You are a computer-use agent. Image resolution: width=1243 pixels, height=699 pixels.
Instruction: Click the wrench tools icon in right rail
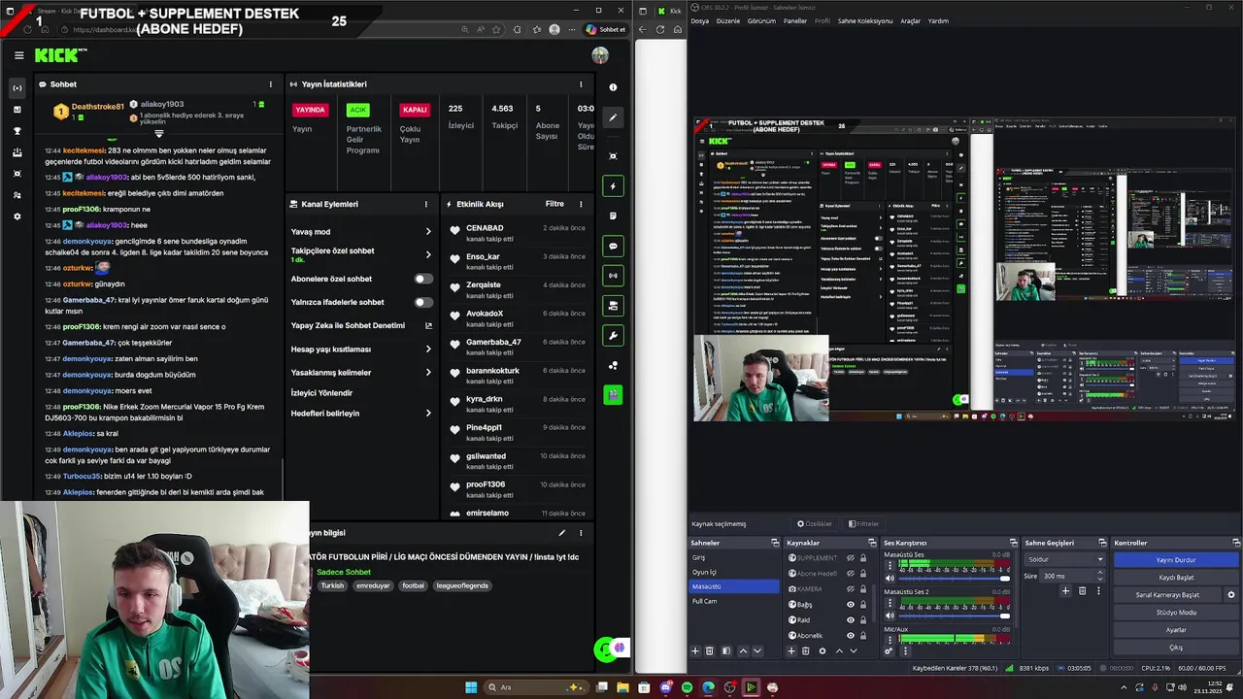[613, 336]
